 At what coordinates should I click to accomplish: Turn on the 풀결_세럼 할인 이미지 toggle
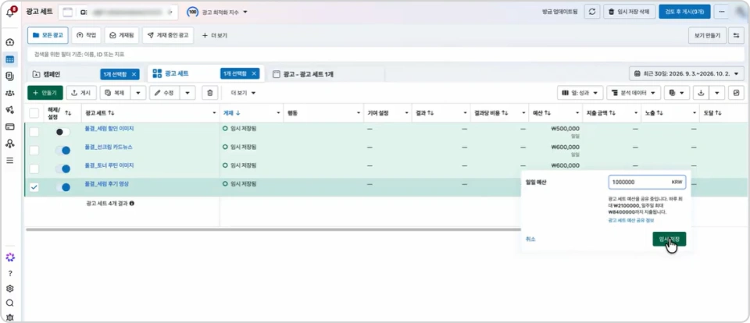click(62, 132)
